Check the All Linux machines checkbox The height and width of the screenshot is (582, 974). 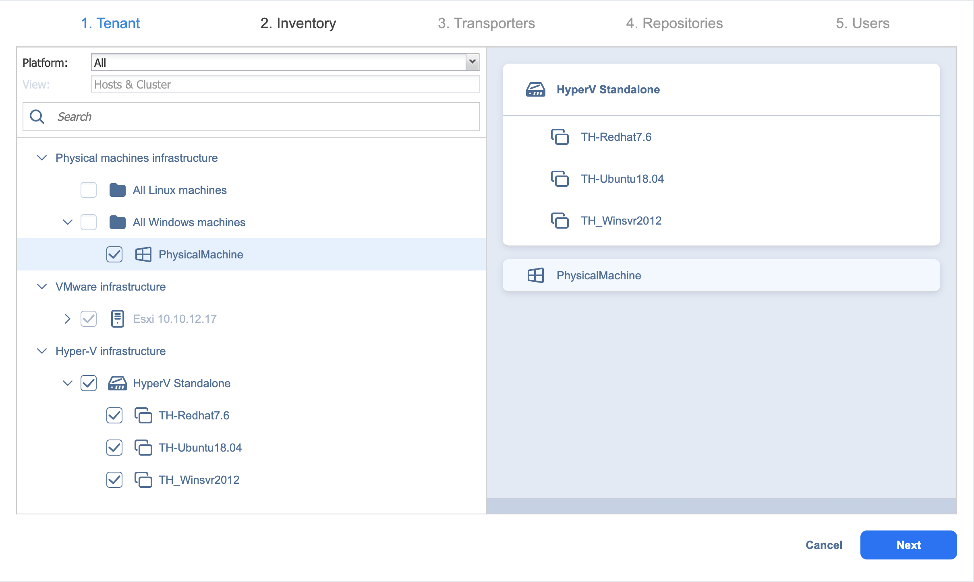pos(89,190)
